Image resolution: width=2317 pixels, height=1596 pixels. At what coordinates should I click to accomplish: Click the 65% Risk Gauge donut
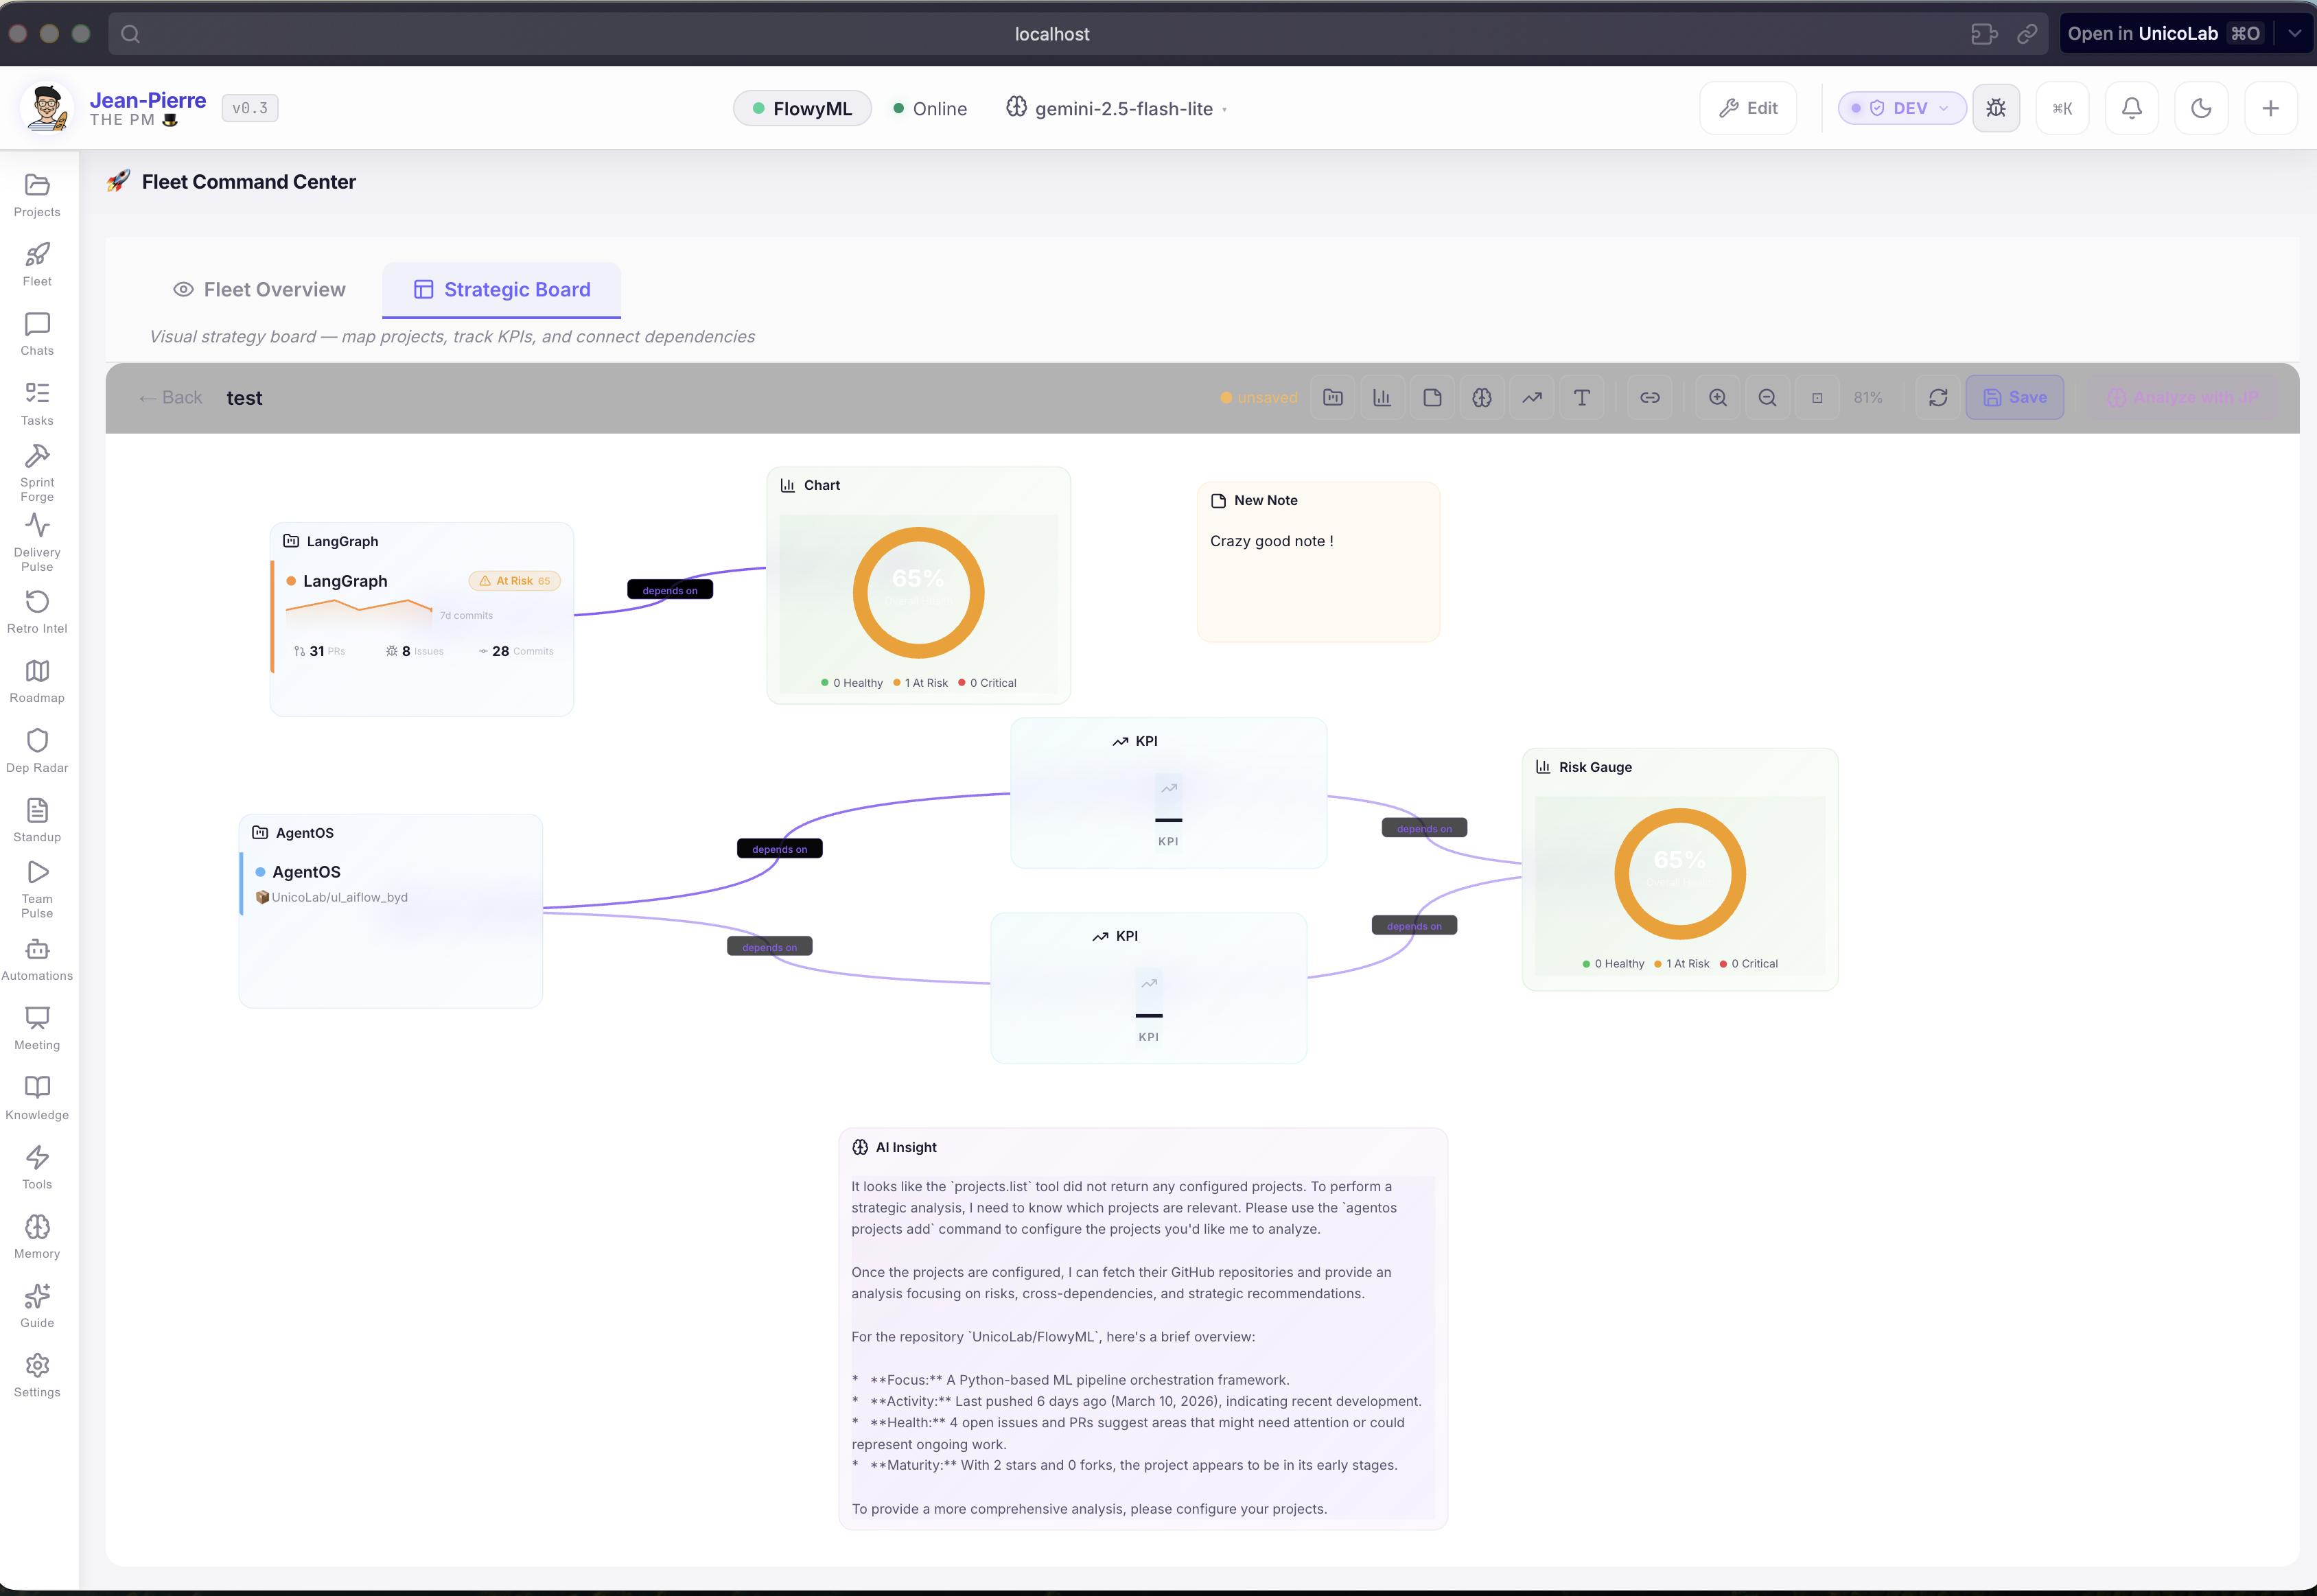click(x=1679, y=873)
